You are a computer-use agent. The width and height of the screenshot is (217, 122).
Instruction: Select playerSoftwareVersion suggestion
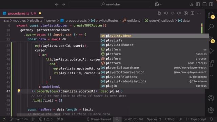pos(155,72)
